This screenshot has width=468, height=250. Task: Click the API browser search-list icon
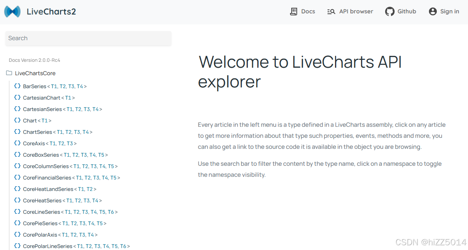click(331, 11)
